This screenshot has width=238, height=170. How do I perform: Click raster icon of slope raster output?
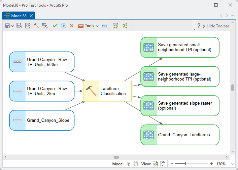(149, 106)
